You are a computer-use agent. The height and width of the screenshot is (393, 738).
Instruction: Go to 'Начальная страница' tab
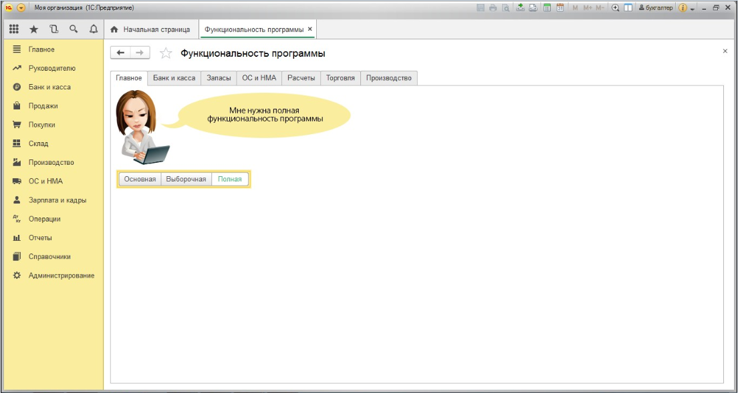click(x=150, y=29)
